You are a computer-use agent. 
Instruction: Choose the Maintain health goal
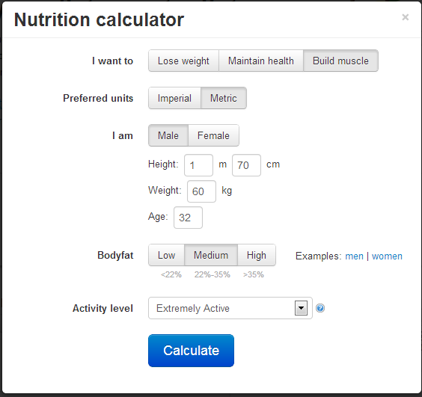[261, 61]
